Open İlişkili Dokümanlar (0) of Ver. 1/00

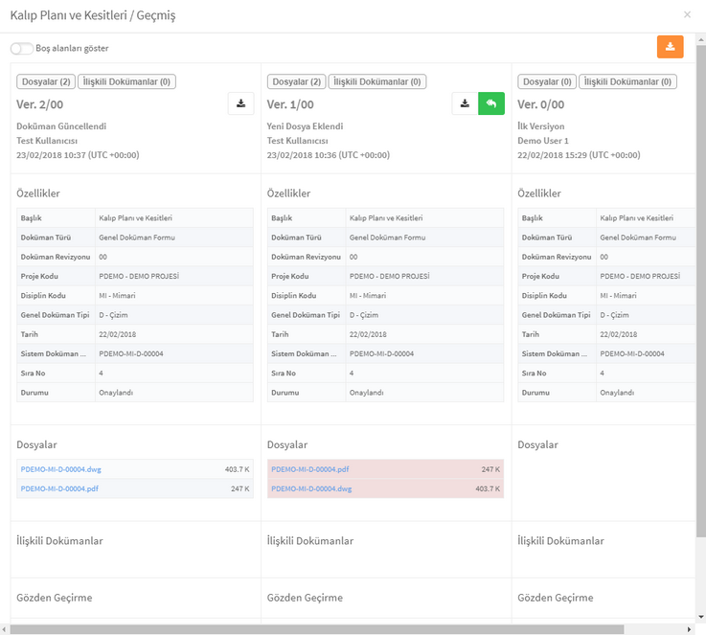[x=377, y=81]
